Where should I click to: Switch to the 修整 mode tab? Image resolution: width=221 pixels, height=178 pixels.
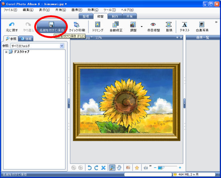point(100,16)
